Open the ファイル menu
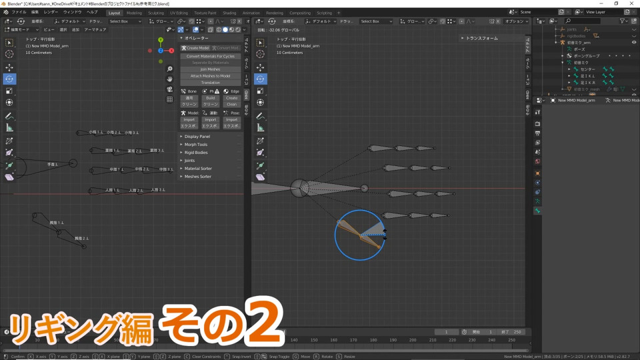This screenshot has height=360, width=640. pos(19,12)
